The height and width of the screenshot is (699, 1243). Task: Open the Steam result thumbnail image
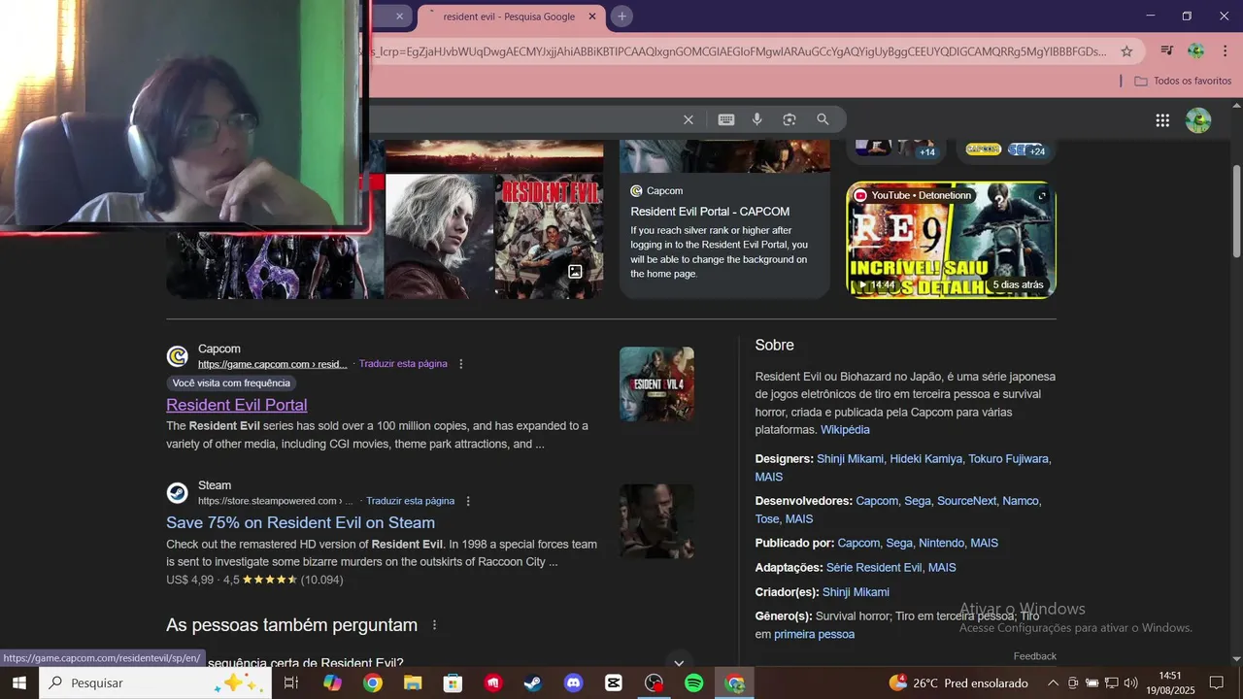point(656,521)
